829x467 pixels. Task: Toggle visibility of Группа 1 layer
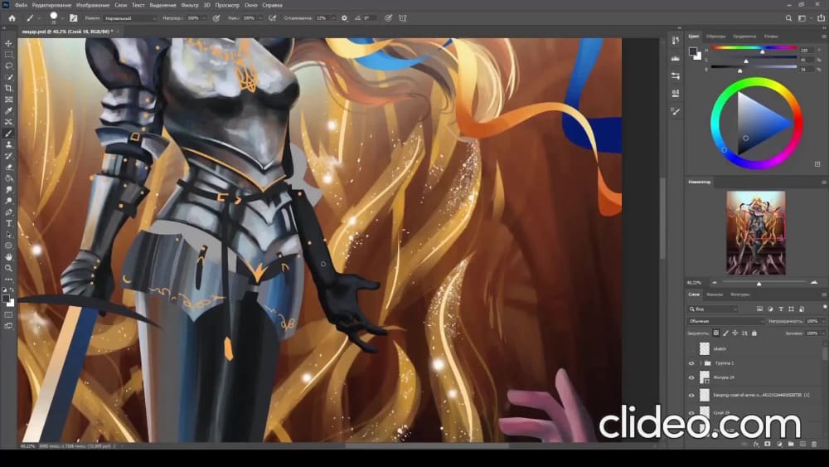pos(691,363)
